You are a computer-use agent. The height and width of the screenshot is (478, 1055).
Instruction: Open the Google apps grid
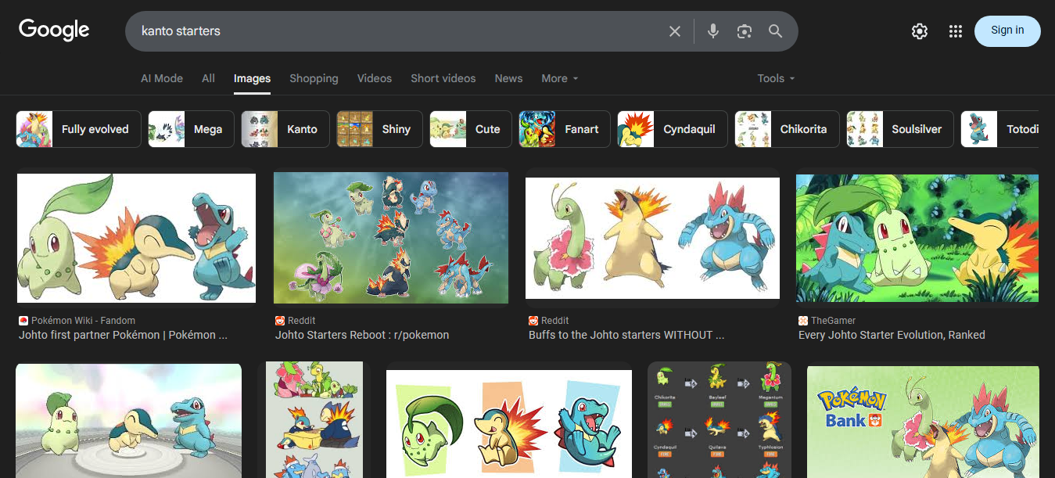[955, 31]
